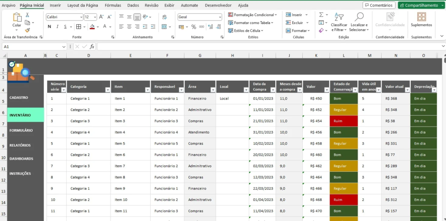Open the Inserir ribbon tab
Viewport: 446px width, 221px height.
click(55, 5)
